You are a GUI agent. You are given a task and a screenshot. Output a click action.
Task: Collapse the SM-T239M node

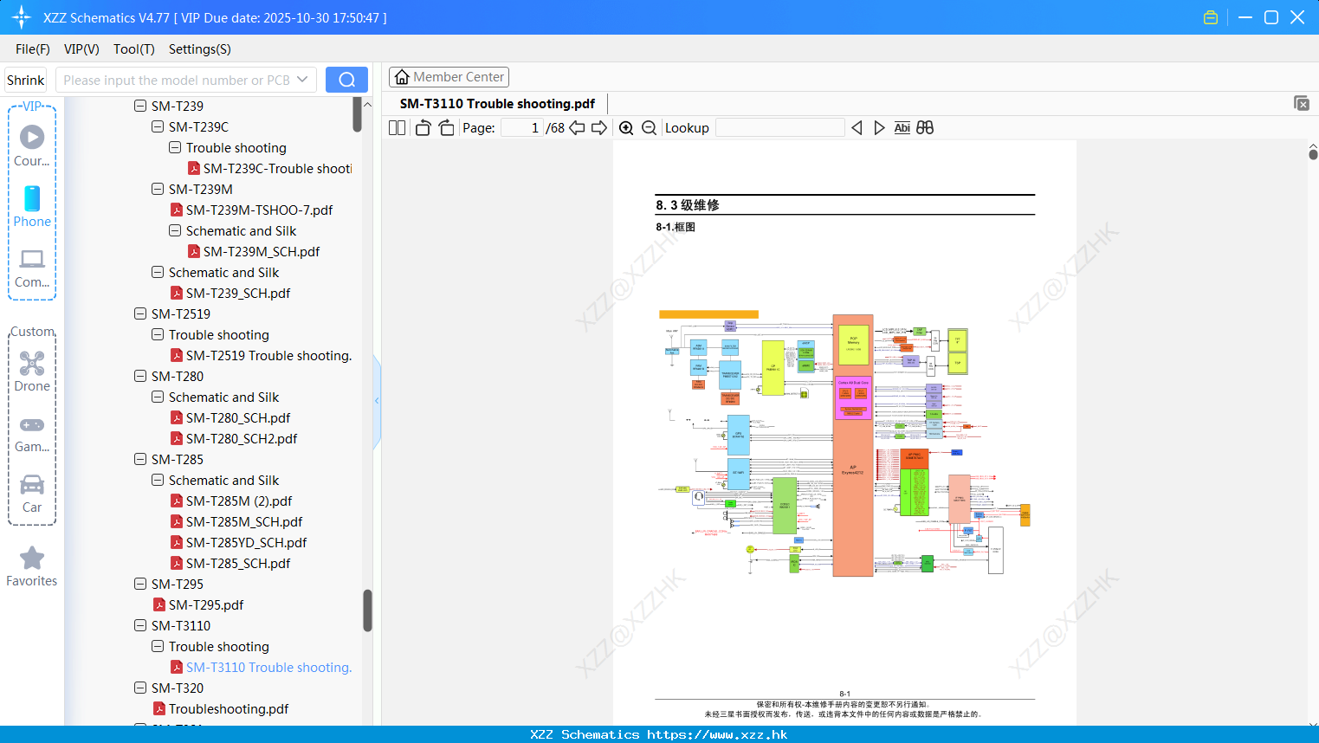tap(158, 189)
